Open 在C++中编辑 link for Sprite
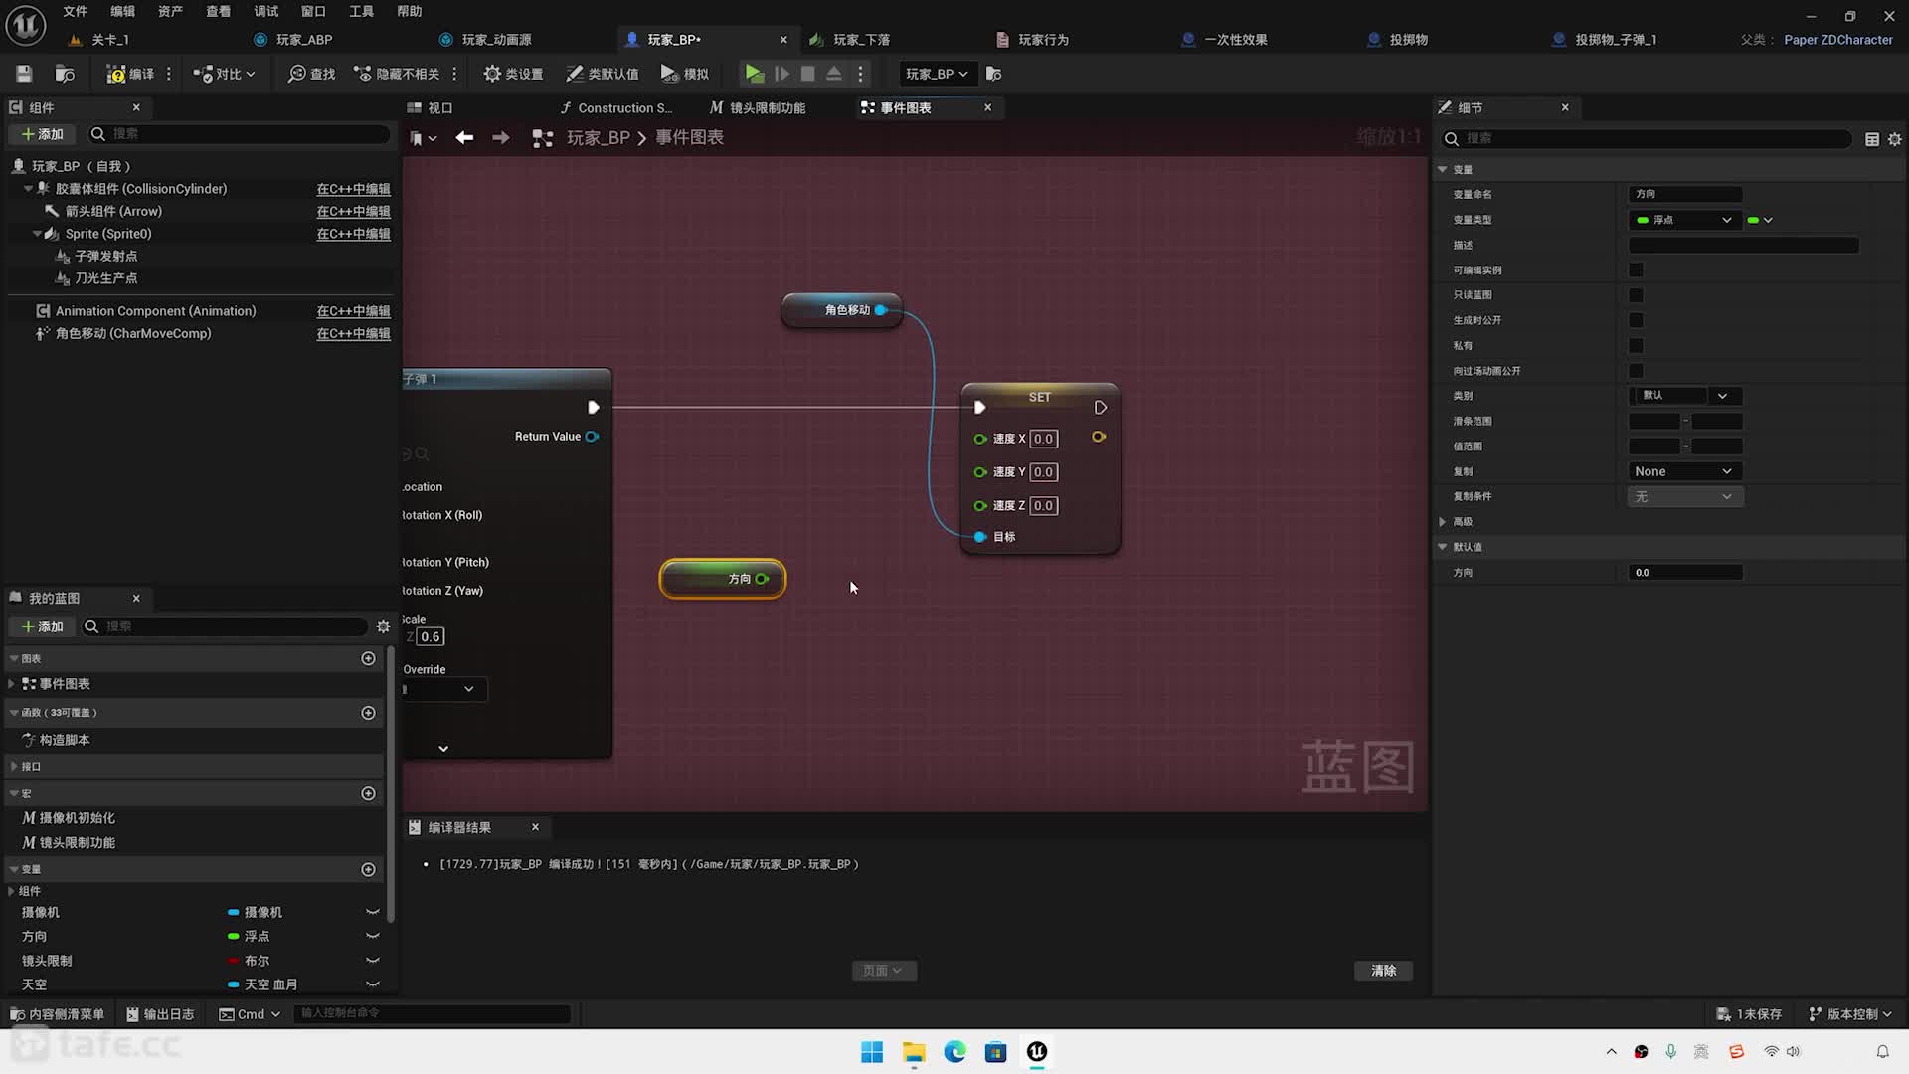The height and width of the screenshot is (1074, 1909). pyautogui.click(x=353, y=234)
